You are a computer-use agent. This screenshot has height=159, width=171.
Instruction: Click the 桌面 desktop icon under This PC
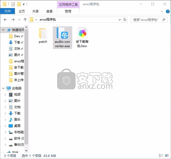tap(11, 126)
